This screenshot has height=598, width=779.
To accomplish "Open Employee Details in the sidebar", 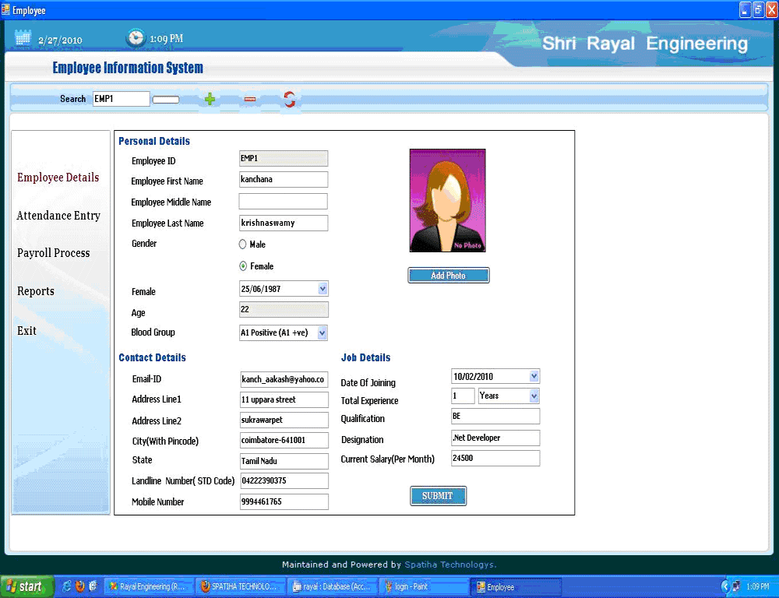I will coord(58,178).
